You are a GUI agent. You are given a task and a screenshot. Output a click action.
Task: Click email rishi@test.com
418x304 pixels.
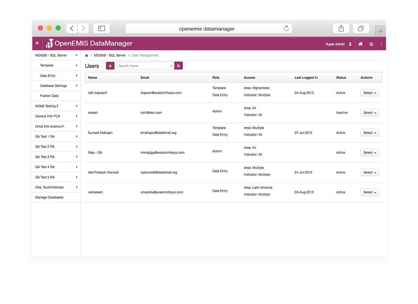pos(151,113)
